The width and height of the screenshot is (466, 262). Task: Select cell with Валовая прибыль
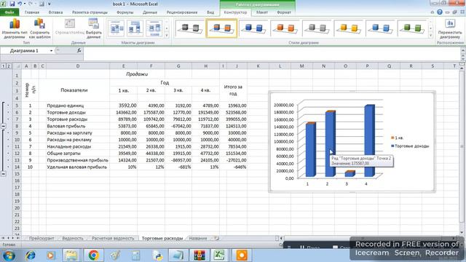point(78,126)
